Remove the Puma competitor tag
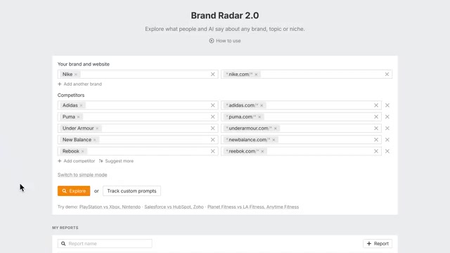The height and width of the screenshot is (253, 450). [78, 117]
